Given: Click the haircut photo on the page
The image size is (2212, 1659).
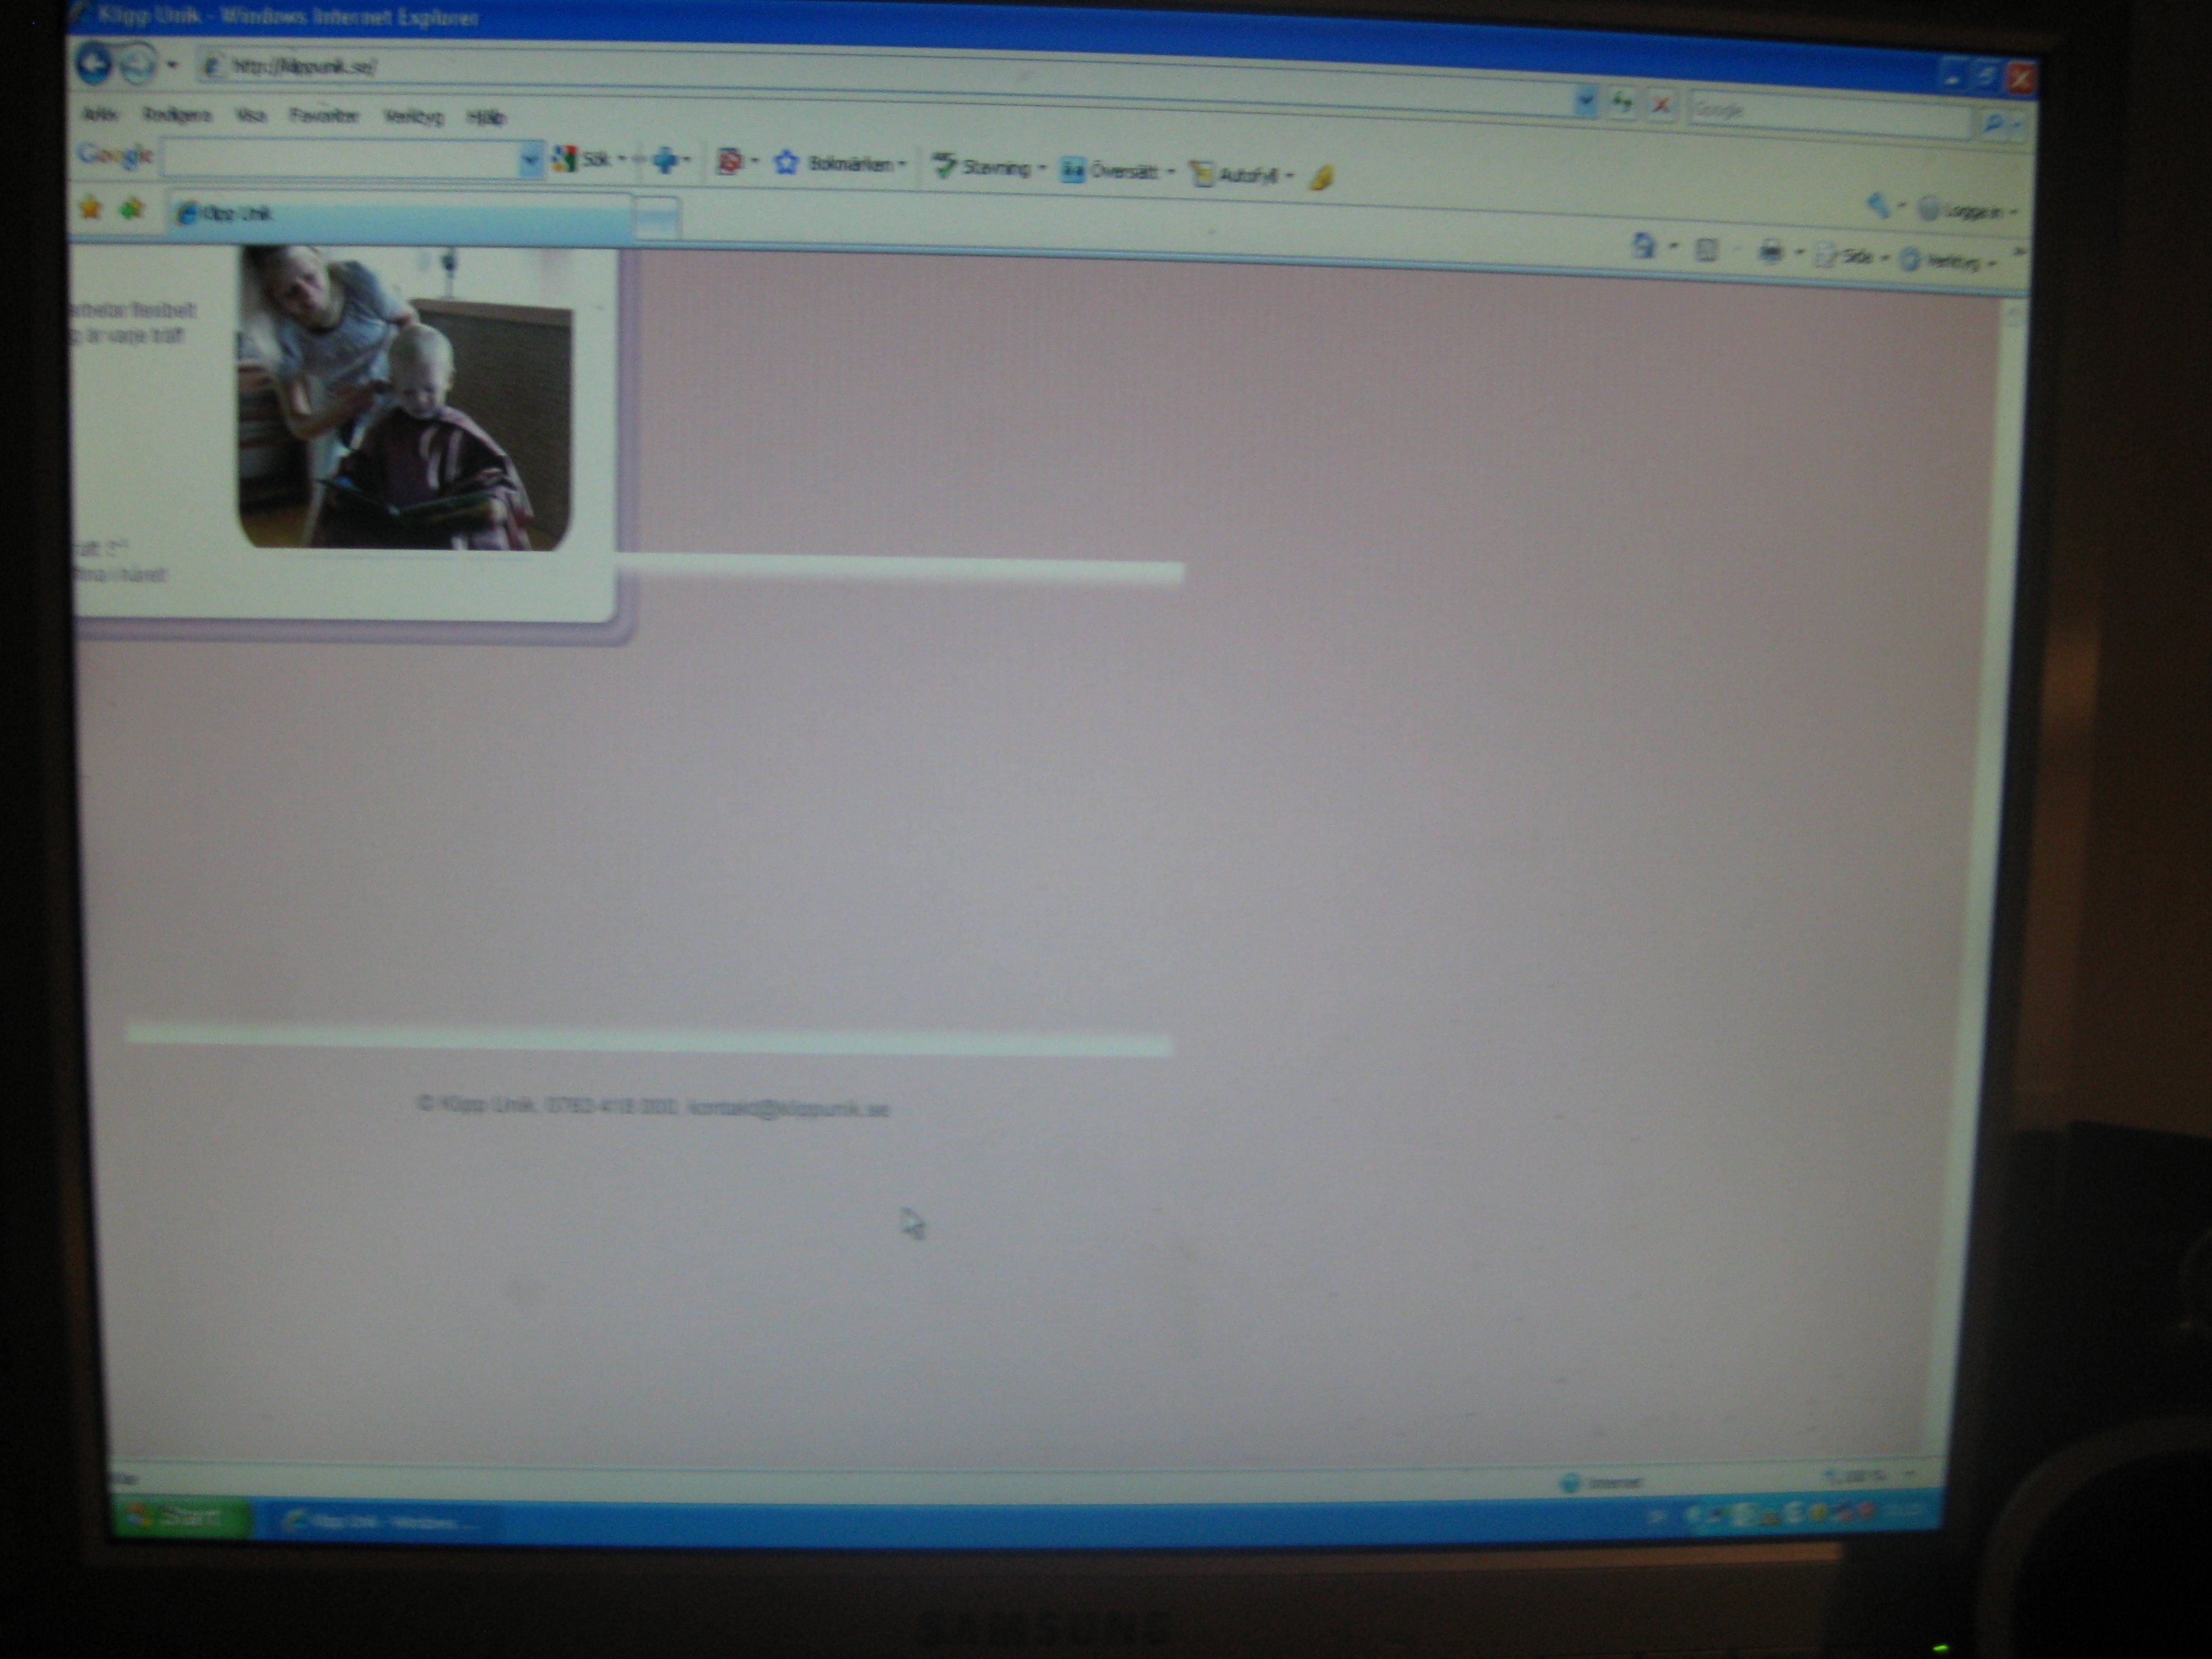Looking at the screenshot, I should tap(405, 397).
